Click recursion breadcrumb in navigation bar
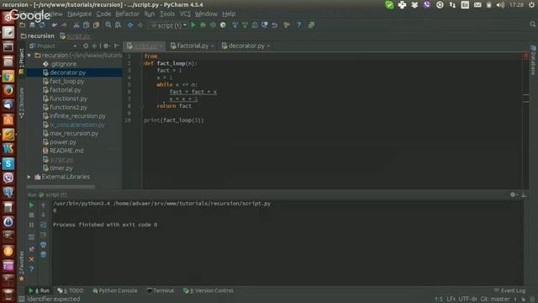538x303 pixels. pyautogui.click(x=37, y=35)
